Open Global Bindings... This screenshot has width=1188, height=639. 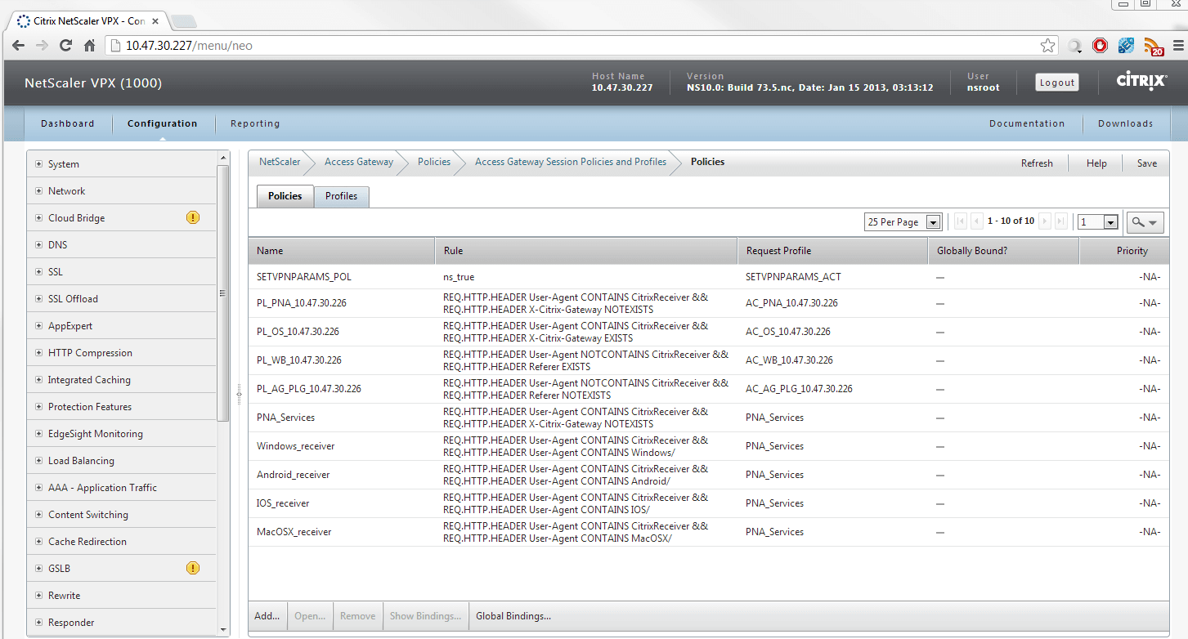pos(513,616)
